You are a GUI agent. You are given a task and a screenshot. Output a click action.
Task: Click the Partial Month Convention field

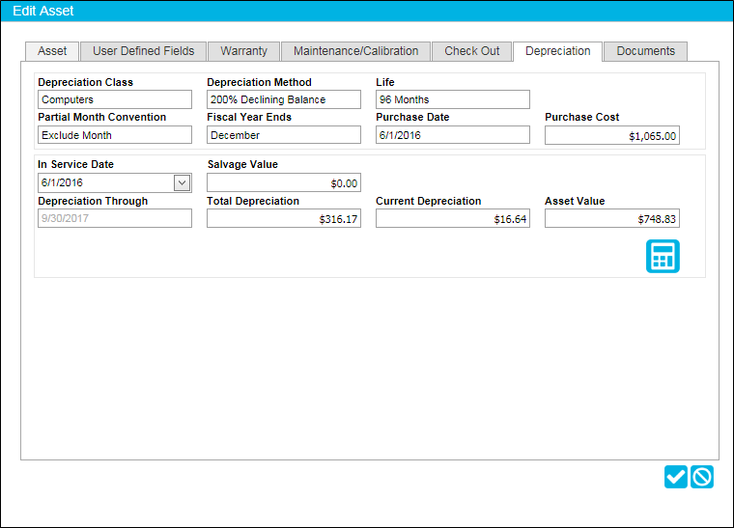(x=115, y=135)
